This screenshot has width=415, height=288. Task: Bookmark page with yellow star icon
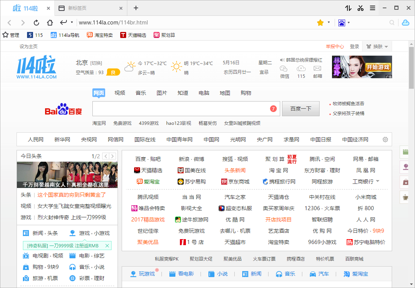320,23
